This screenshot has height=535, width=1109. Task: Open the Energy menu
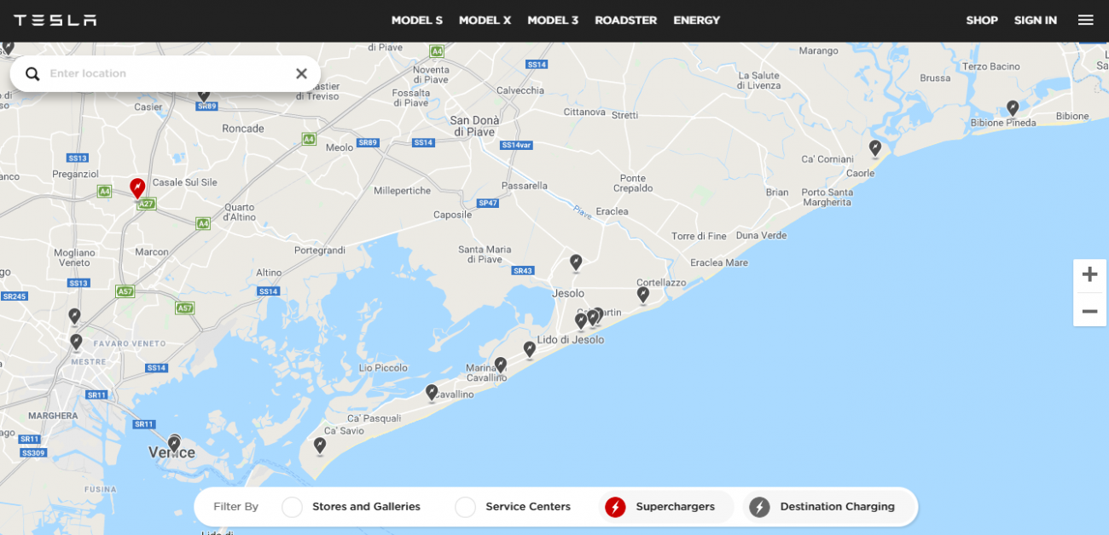[697, 20]
